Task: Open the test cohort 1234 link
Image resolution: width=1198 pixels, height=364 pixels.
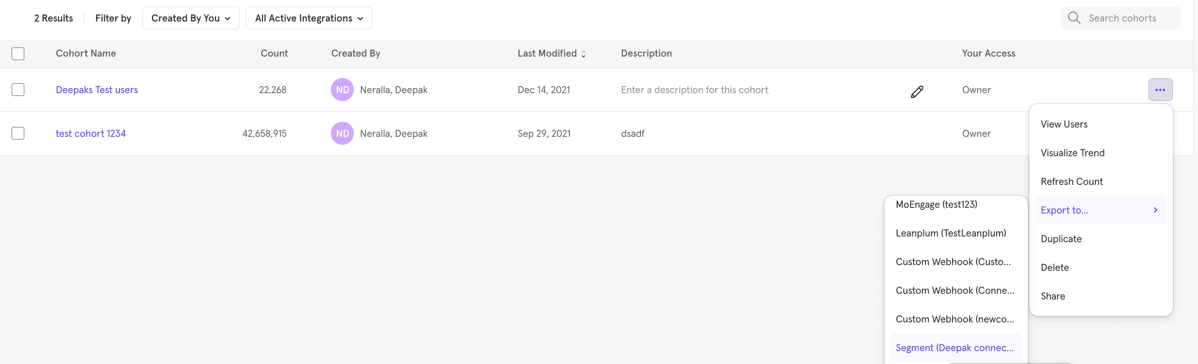Action: pos(91,133)
